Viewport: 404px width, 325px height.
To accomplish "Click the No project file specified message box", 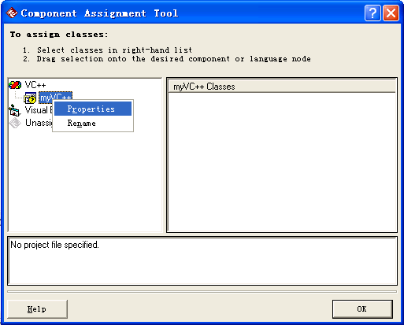I will pos(202,261).
